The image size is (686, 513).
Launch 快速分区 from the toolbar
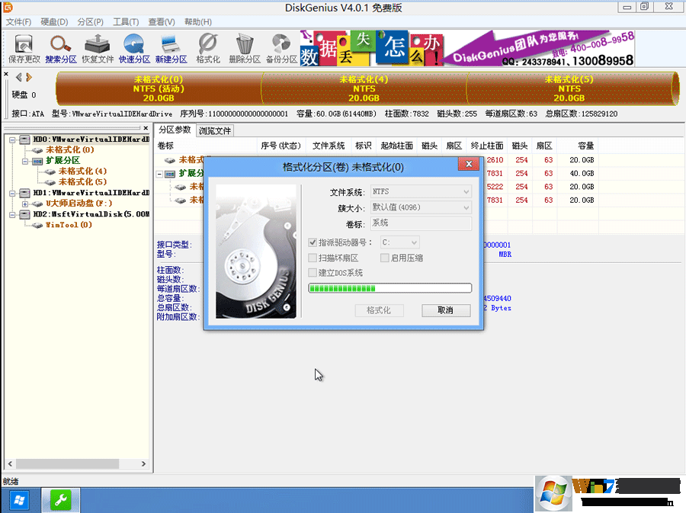(x=134, y=47)
